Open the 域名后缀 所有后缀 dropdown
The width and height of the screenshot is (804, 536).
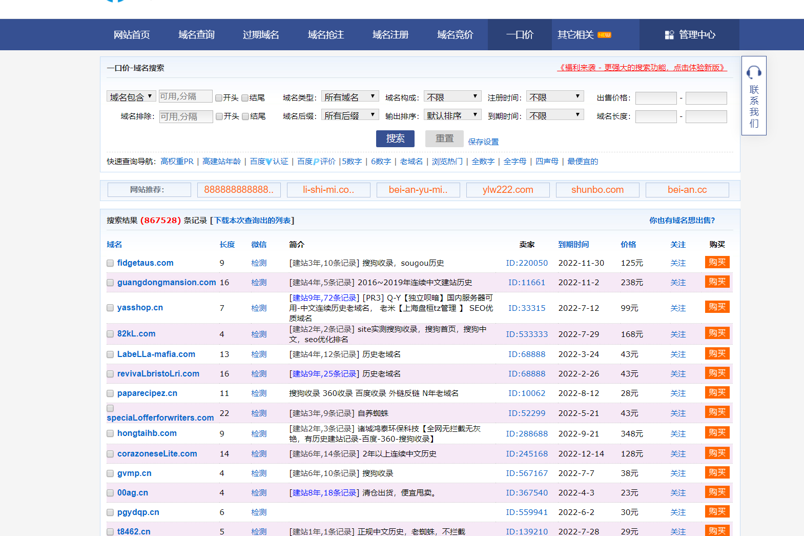tap(350, 115)
